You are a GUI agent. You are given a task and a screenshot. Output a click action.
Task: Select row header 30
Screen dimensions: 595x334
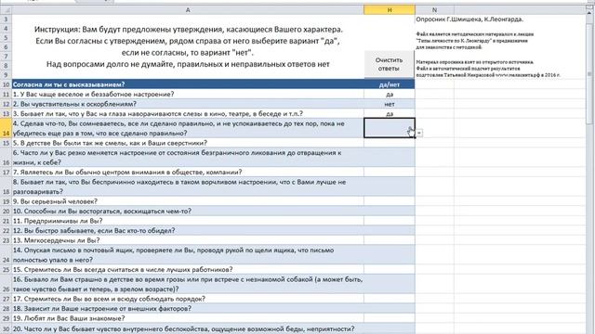pyautogui.click(x=6, y=328)
